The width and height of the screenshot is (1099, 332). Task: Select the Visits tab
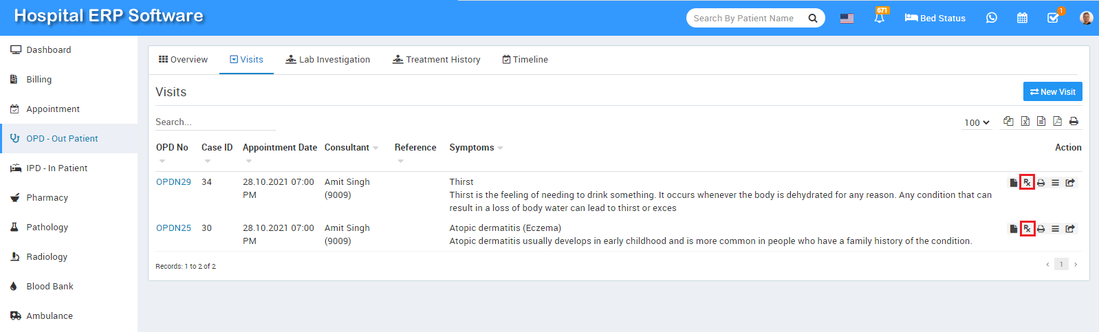(x=246, y=60)
